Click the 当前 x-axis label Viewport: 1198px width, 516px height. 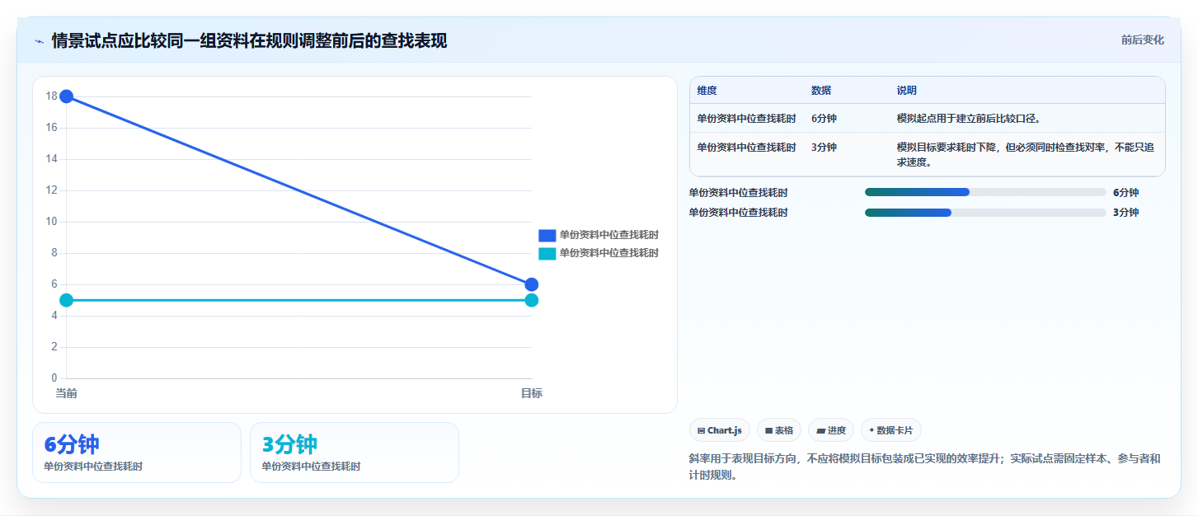click(x=67, y=393)
